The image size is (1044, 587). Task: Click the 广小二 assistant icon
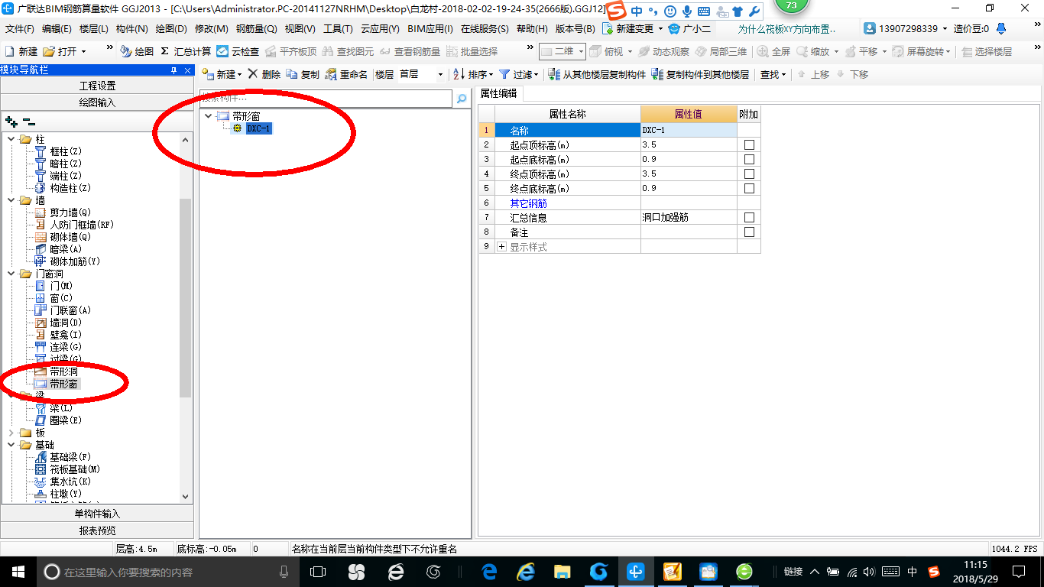click(673, 29)
